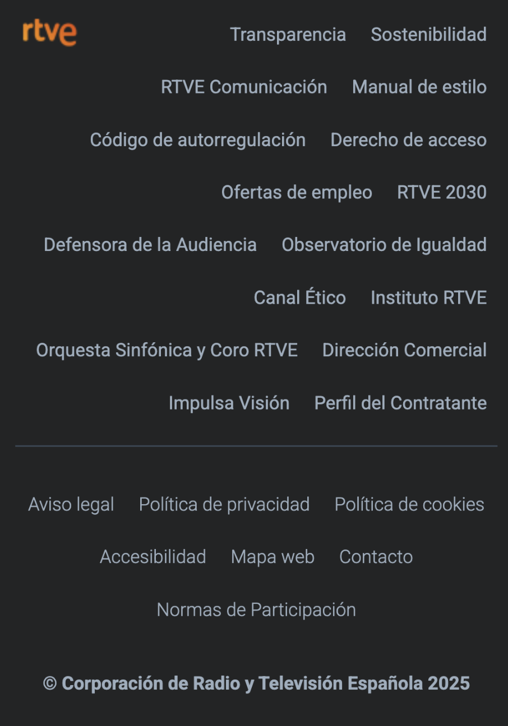
Task: Open RTVE Comunicación
Action: tap(244, 87)
